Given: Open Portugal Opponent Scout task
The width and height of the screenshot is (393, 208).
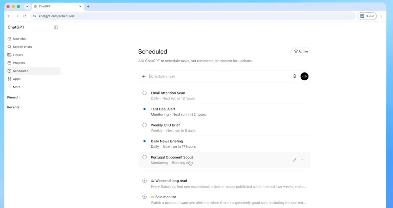Looking at the screenshot, I should tap(224, 160).
